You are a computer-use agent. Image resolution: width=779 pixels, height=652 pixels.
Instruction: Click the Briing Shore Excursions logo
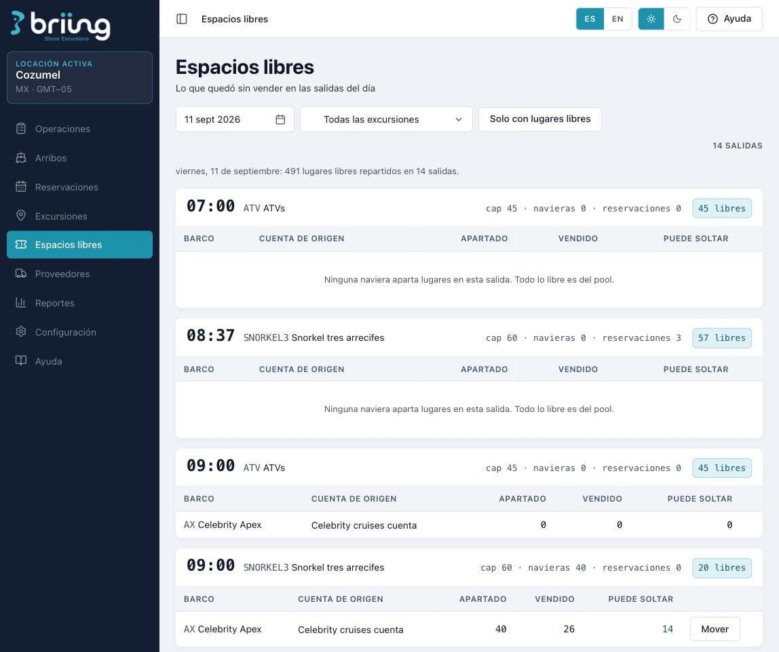[x=60, y=26]
